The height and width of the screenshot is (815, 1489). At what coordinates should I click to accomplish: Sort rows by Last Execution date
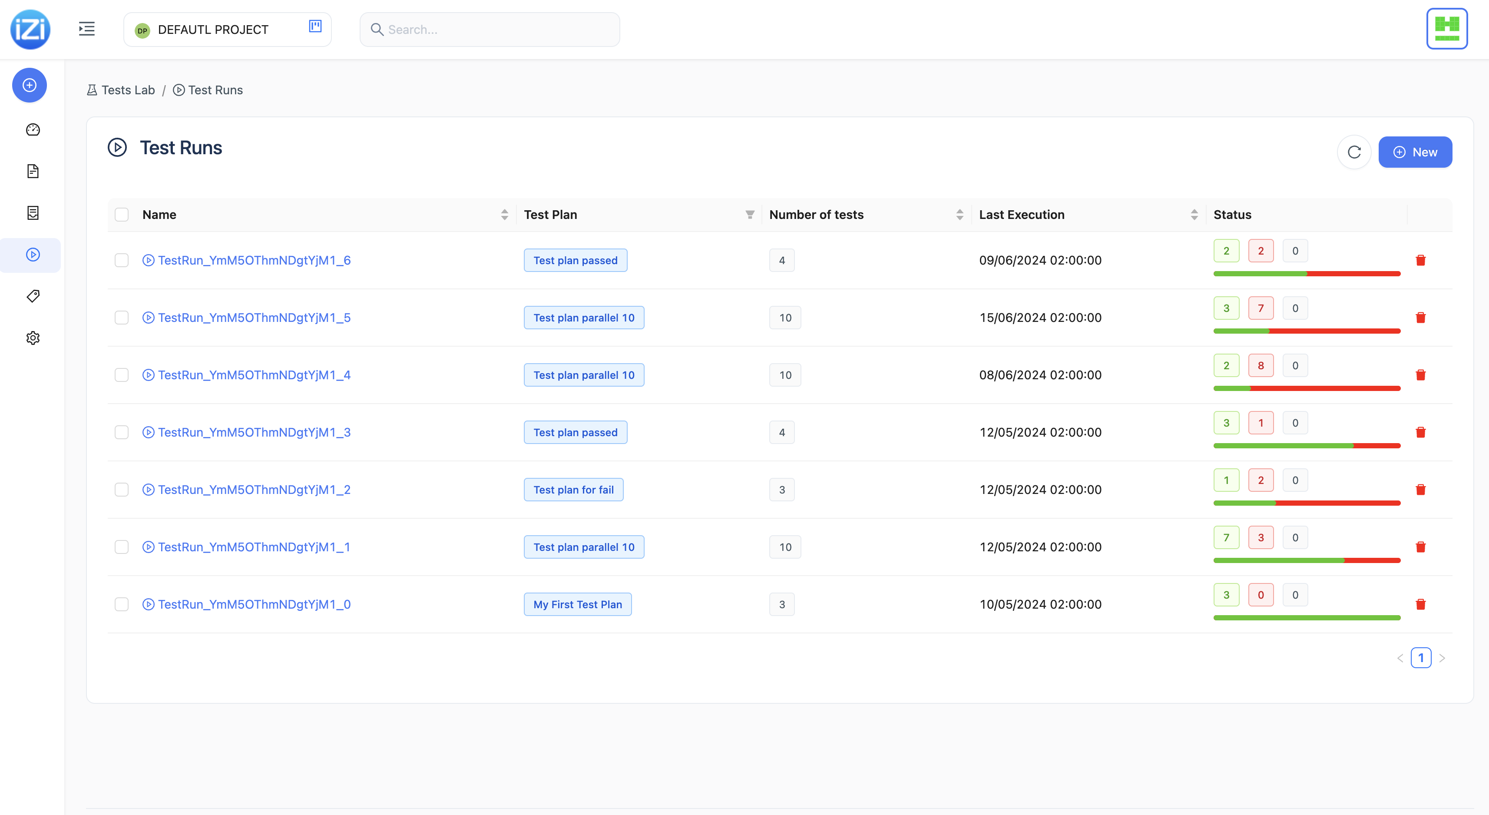coord(1194,215)
